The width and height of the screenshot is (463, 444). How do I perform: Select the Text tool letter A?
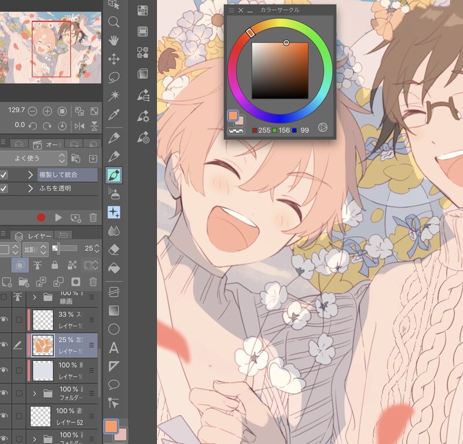click(113, 348)
